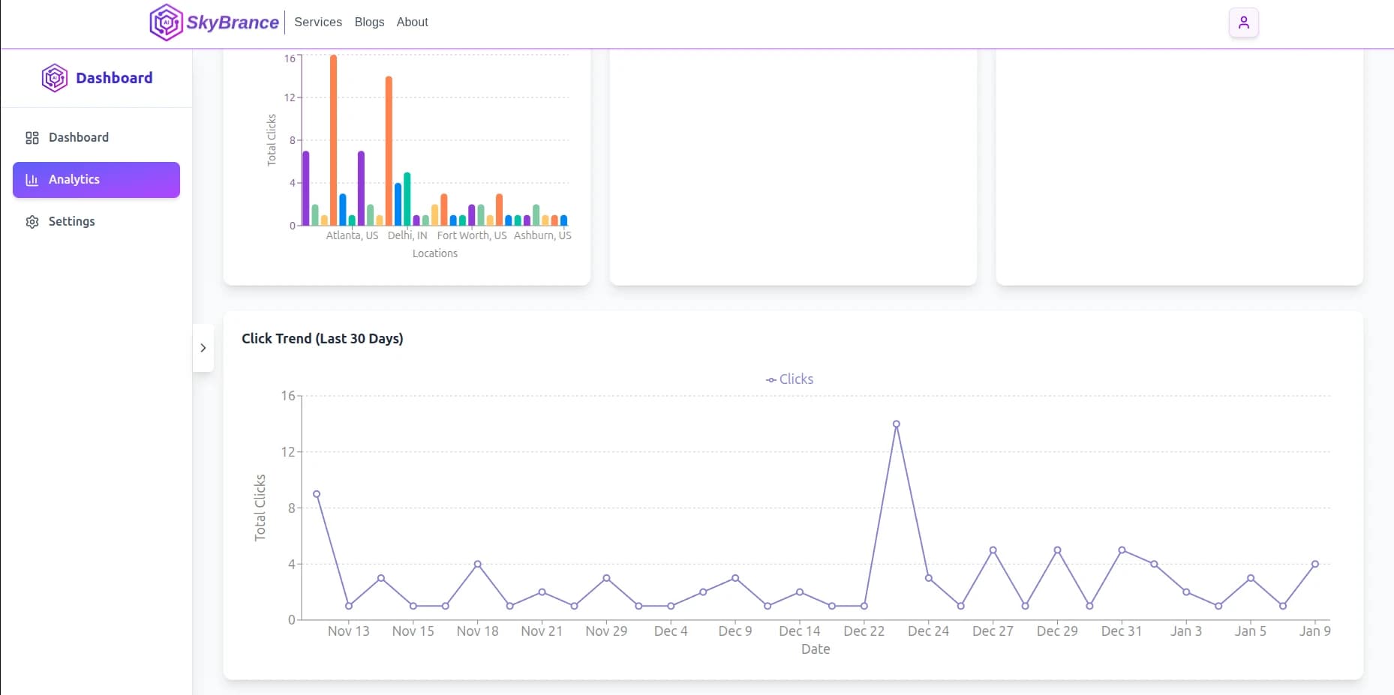The width and height of the screenshot is (1394, 695).
Task: Select Dashboard in the sidebar
Action: click(x=79, y=138)
